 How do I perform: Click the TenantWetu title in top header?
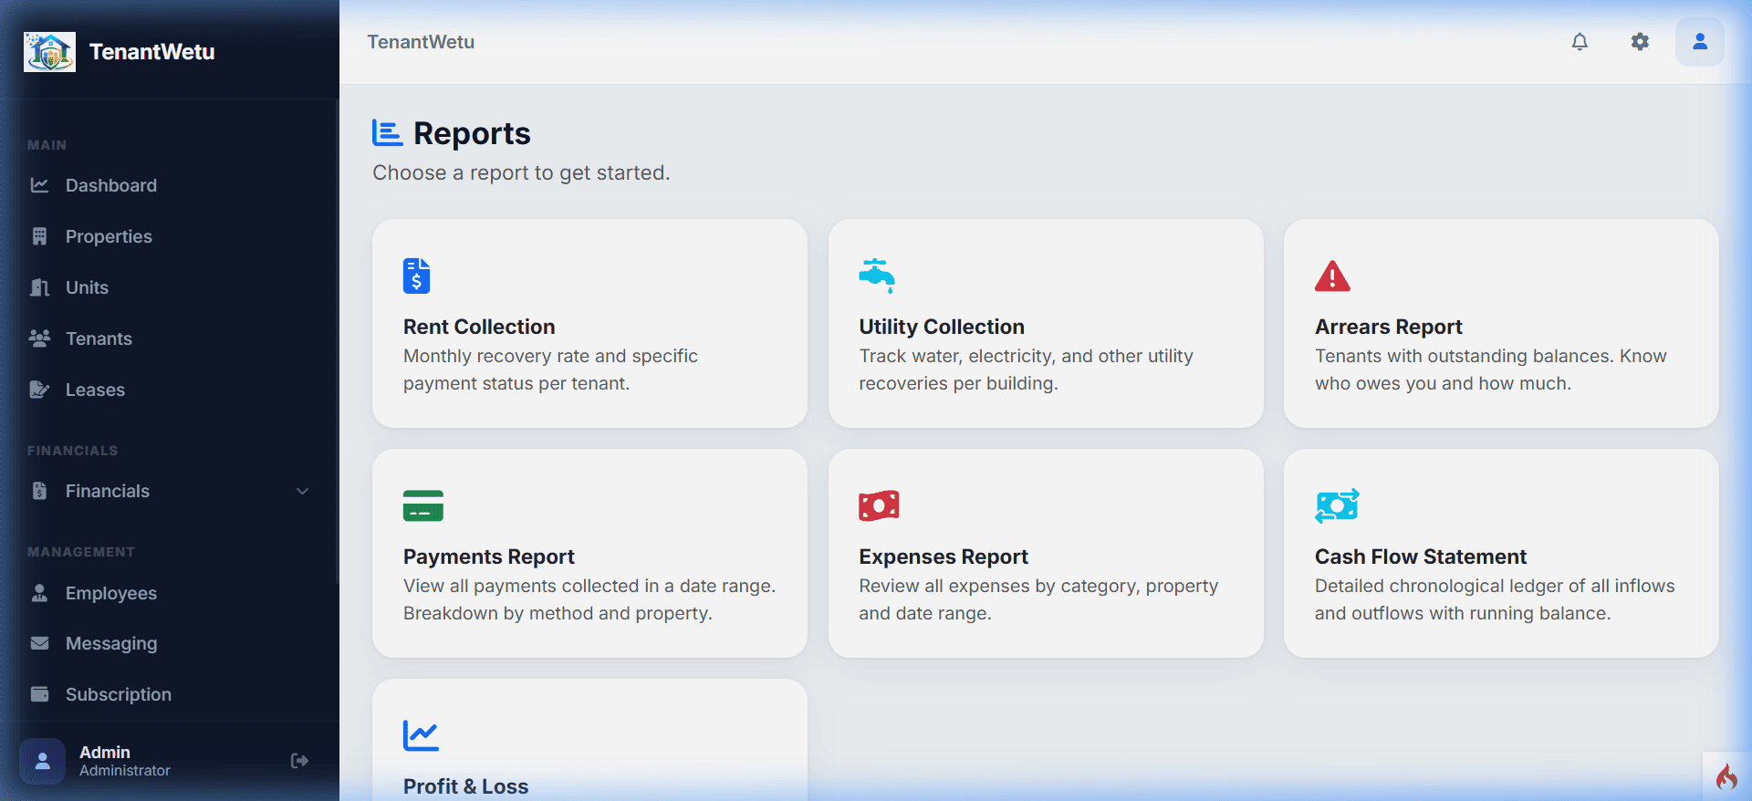click(x=421, y=42)
